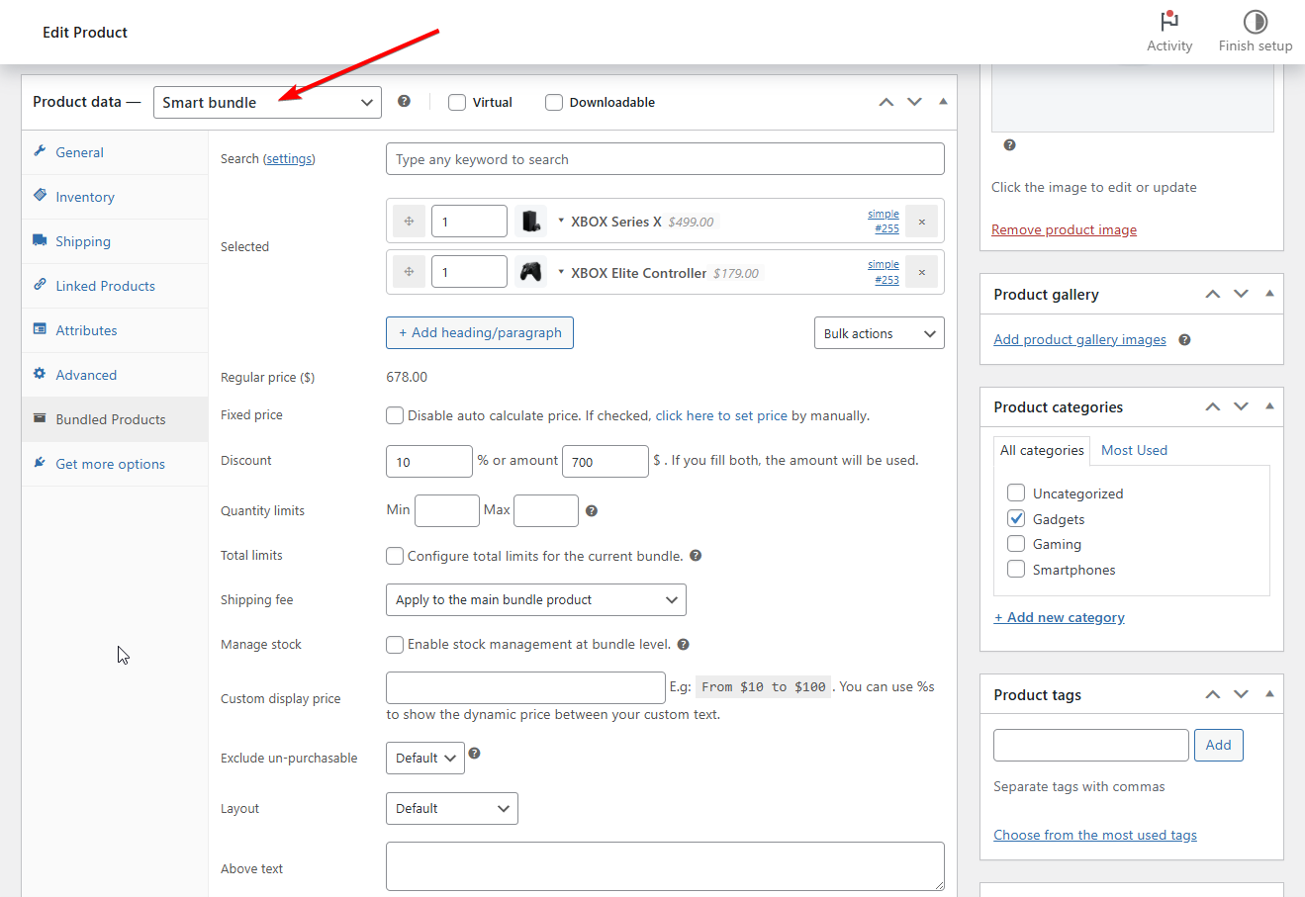Click Remove product image link
Image resolution: width=1305 pixels, height=897 pixels.
(x=1064, y=229)
